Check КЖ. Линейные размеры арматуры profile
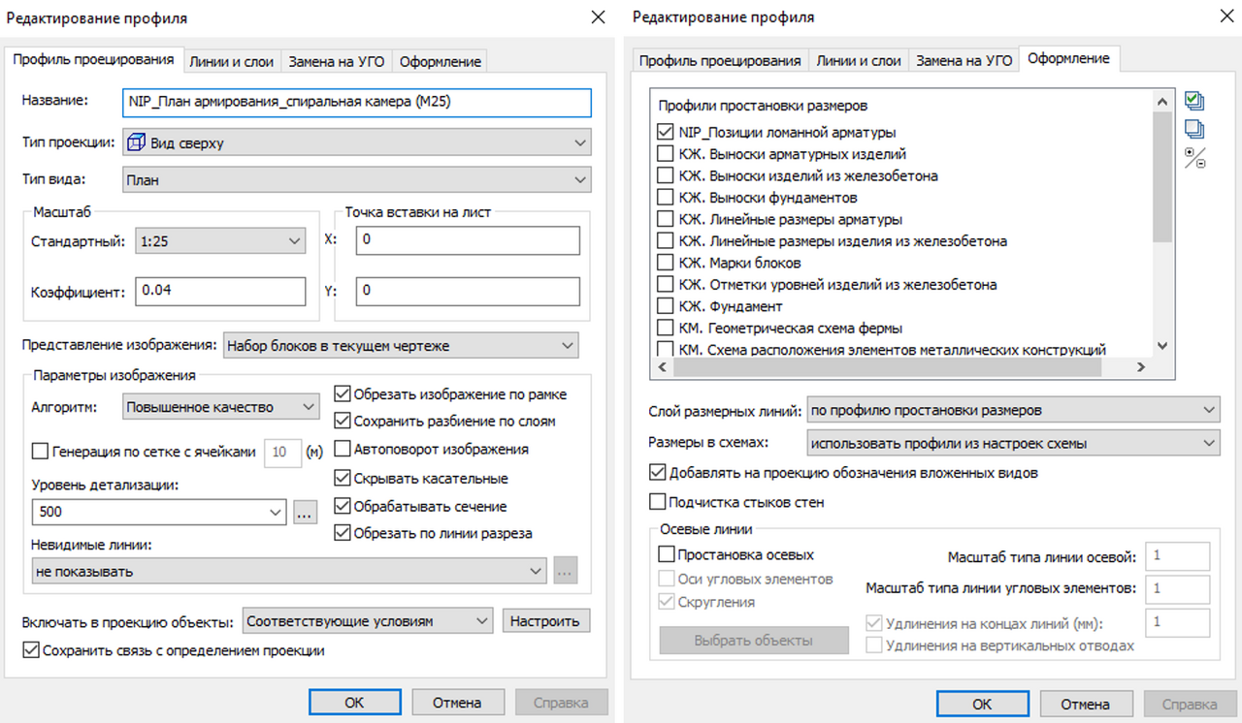 [x=665, y=219]
